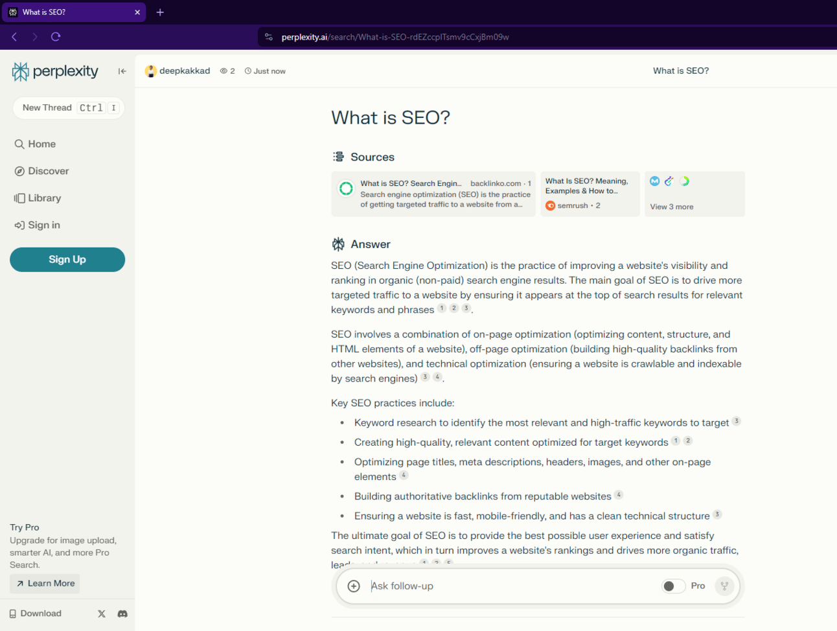Click the site info icon in address bar
Image resolution: width=837 pixels, height=631 pixels.
(269, 37)
